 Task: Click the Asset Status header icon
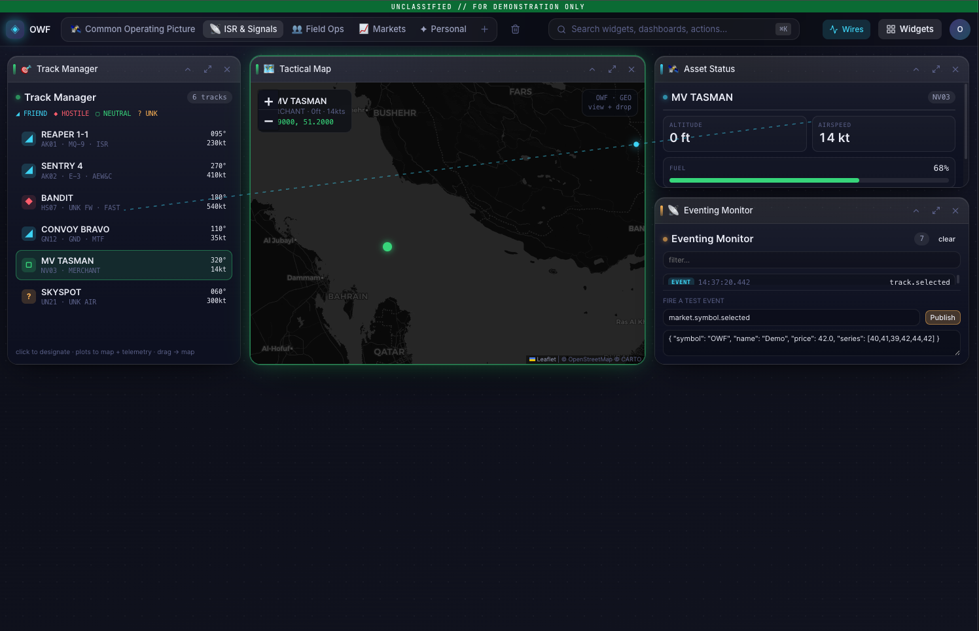673,69
